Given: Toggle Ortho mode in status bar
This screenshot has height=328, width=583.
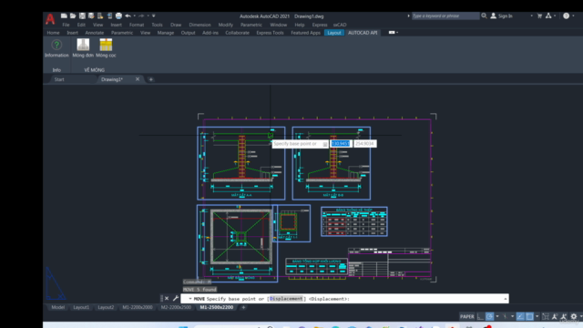Looking at the screenshot, I should [x=480, y=316].
